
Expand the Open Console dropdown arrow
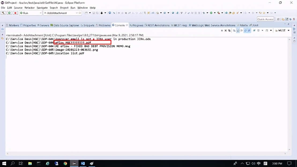click(271, 31)
